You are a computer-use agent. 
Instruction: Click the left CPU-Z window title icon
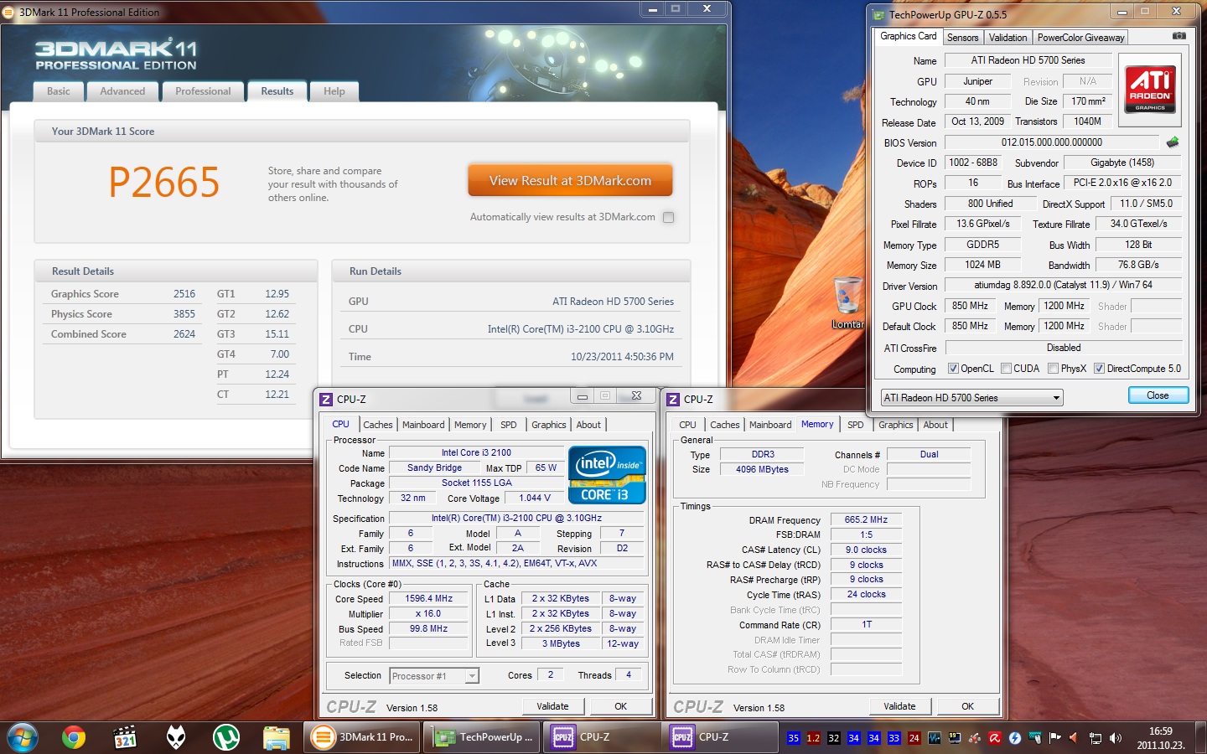pos(326,400)
